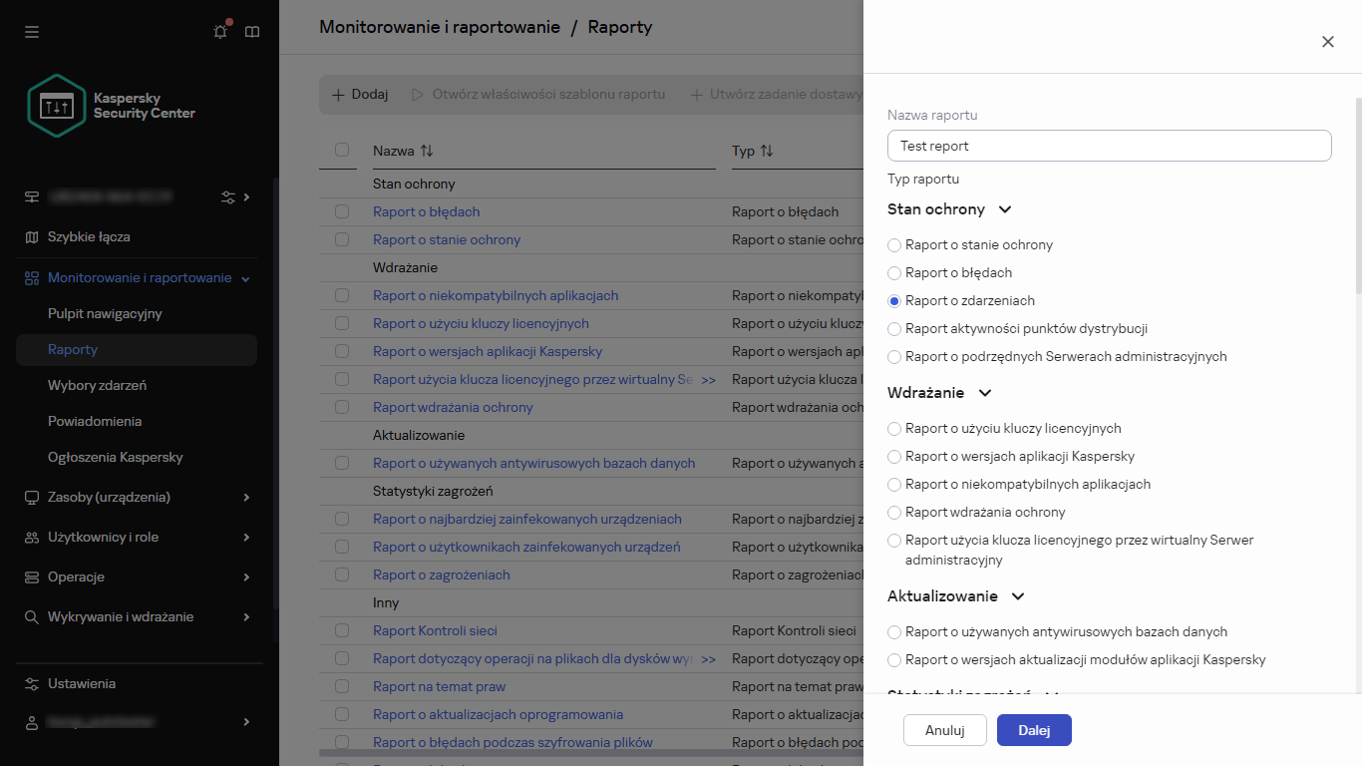Open the notifications bell icon
The width and height of the screenshot is (1362, 766).
[220, 32]
